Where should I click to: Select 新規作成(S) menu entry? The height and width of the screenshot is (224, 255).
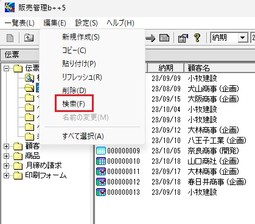81,37
